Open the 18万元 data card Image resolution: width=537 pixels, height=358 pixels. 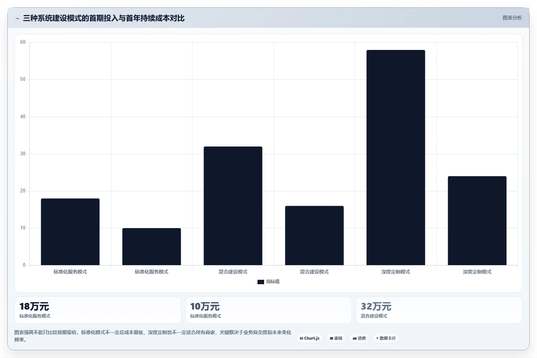[98, 310]
